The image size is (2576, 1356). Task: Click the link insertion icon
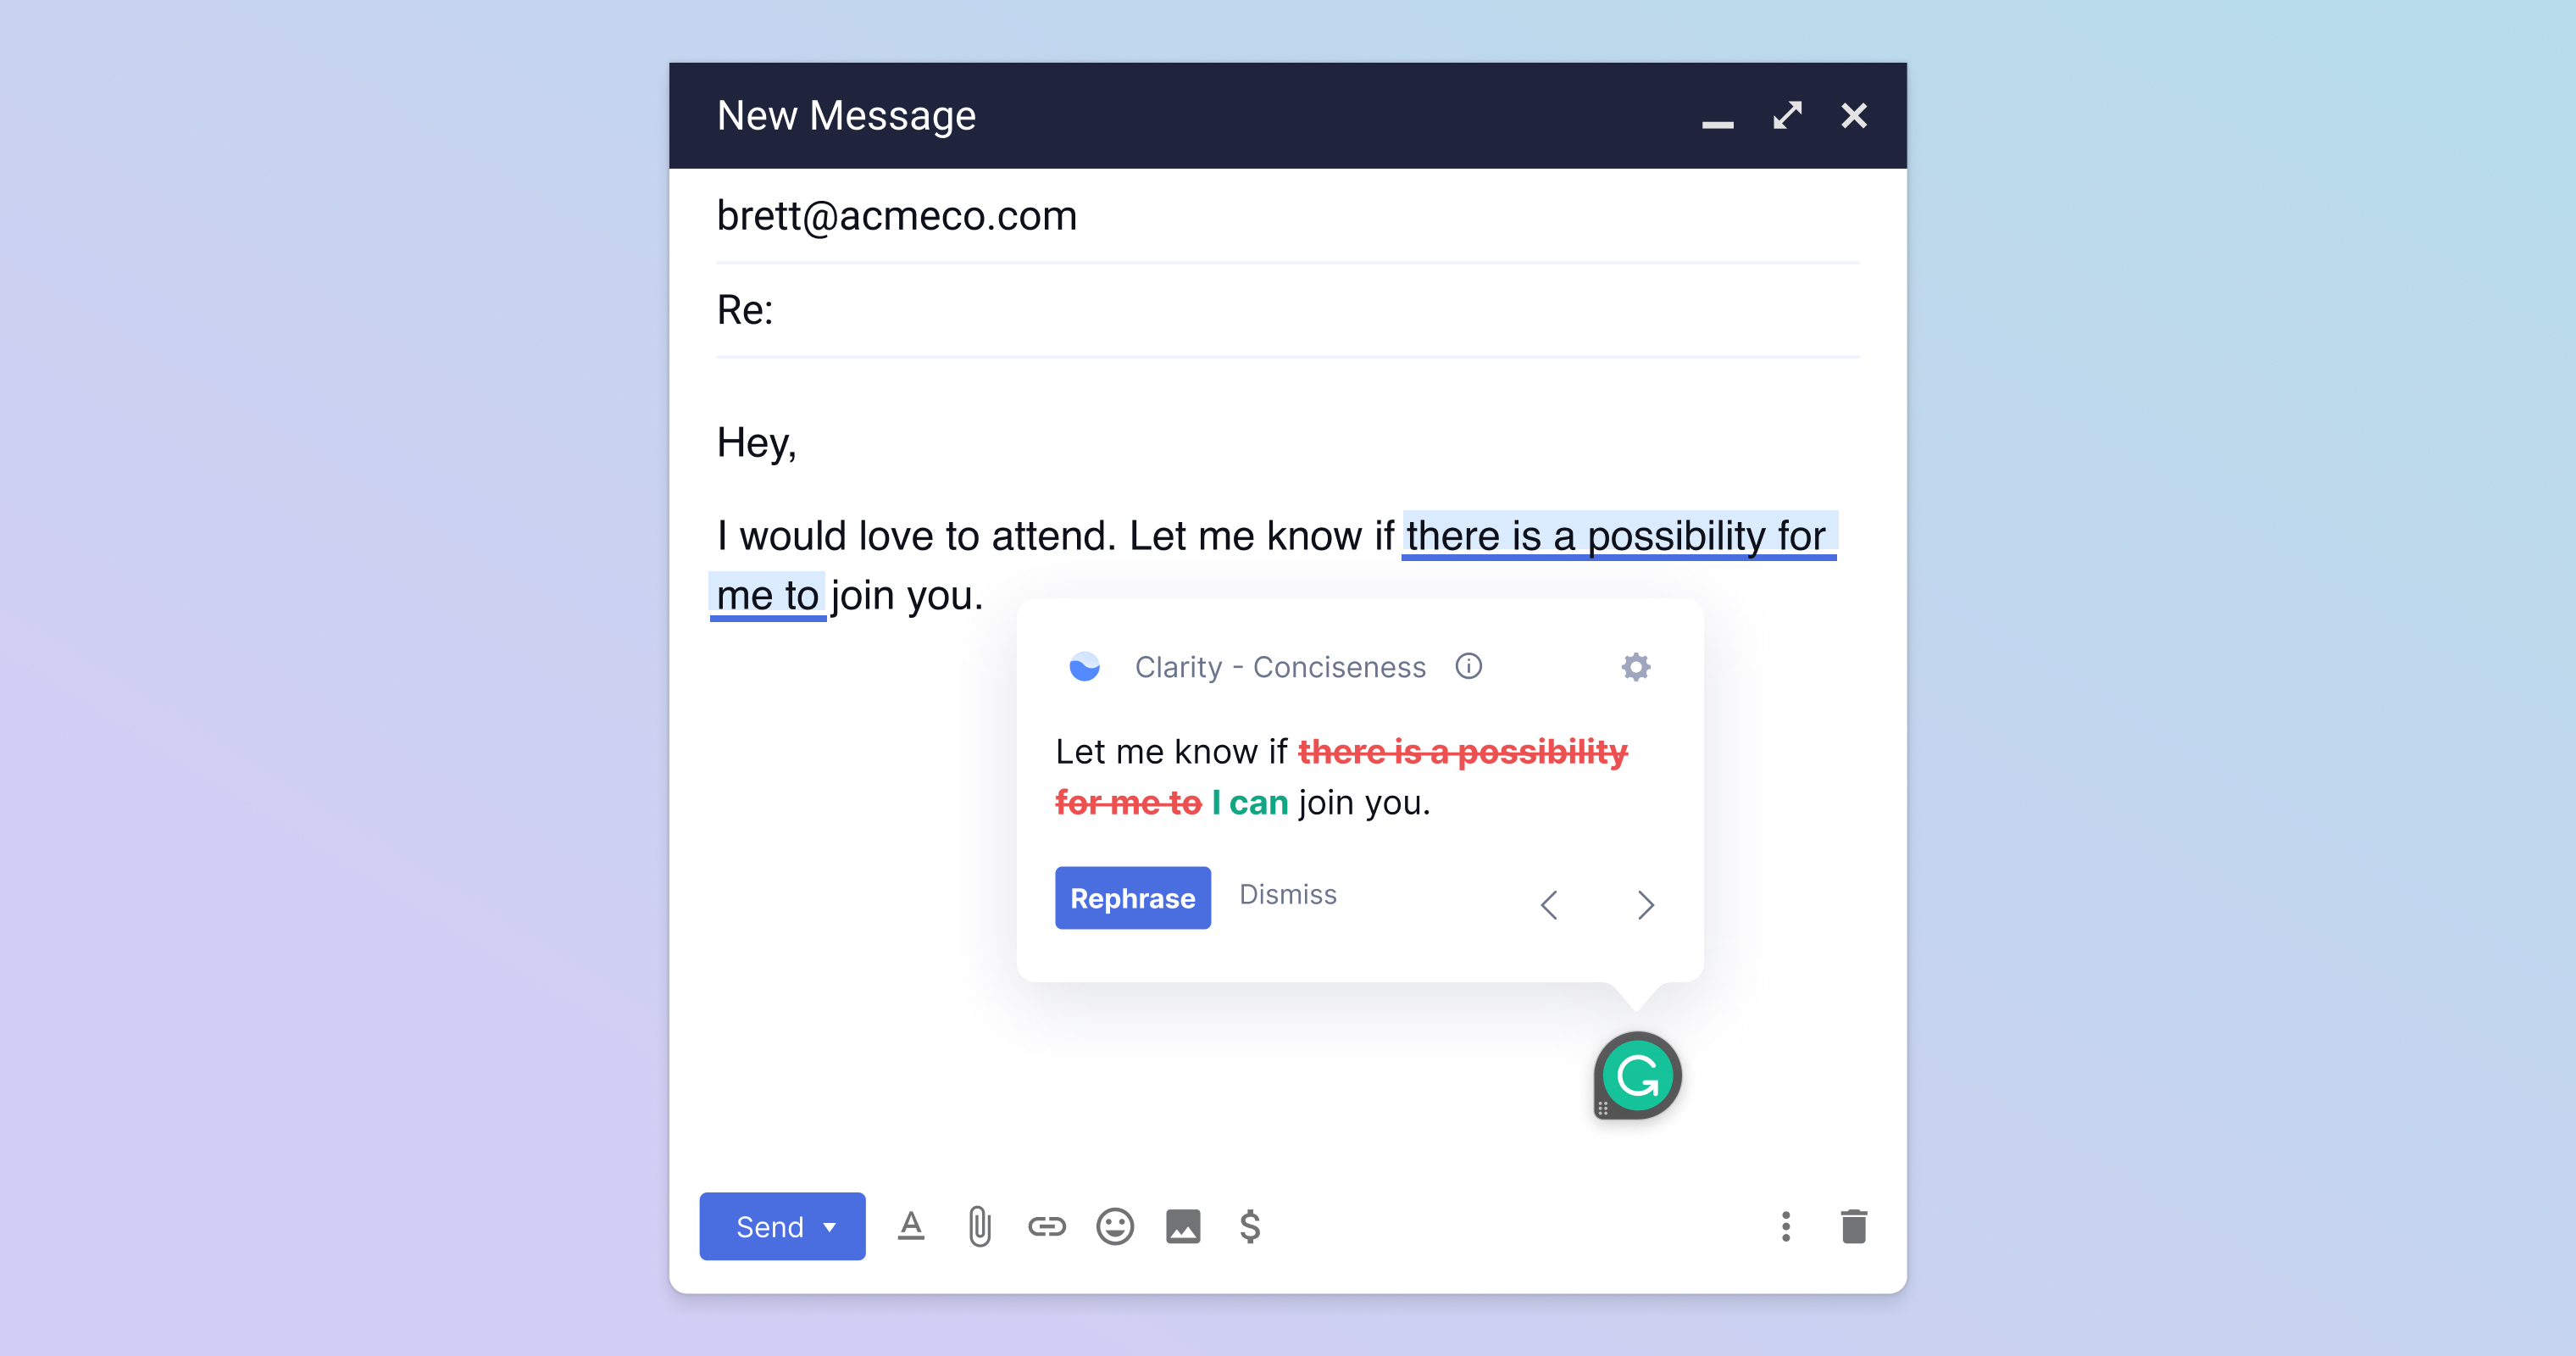click(1044, 1226)
